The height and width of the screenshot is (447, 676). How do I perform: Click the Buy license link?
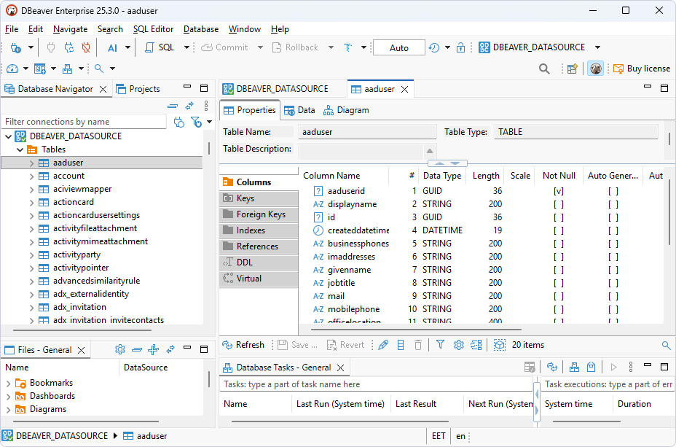tap(647, 68)
